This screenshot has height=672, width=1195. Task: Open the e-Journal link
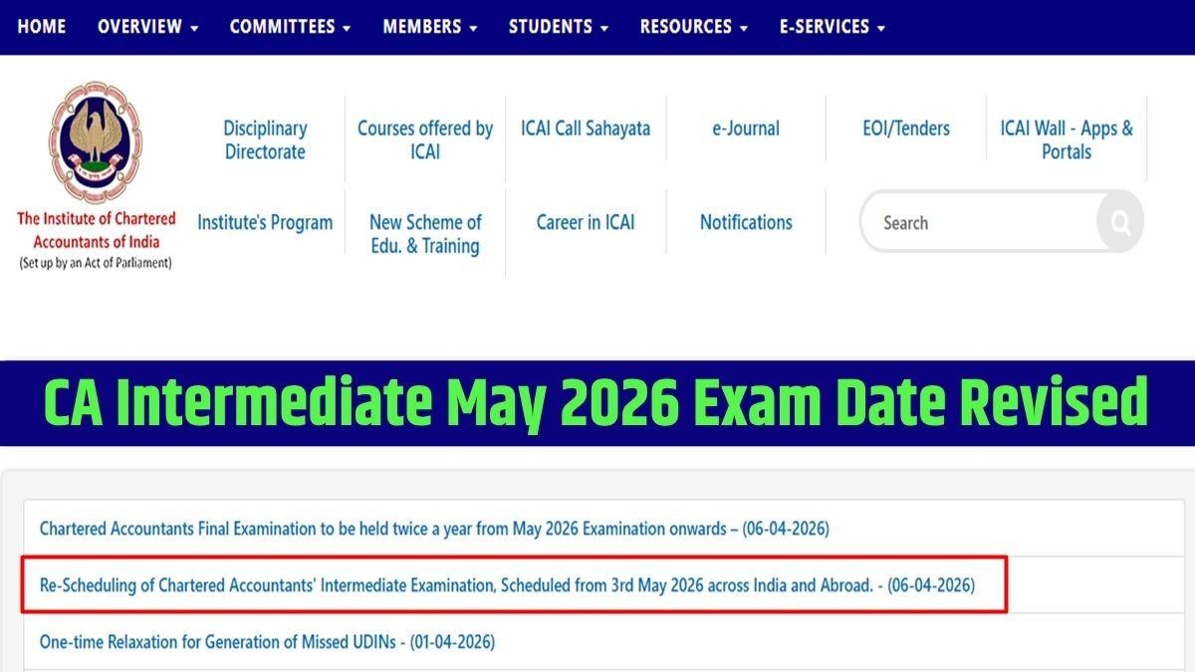[746, 128]
